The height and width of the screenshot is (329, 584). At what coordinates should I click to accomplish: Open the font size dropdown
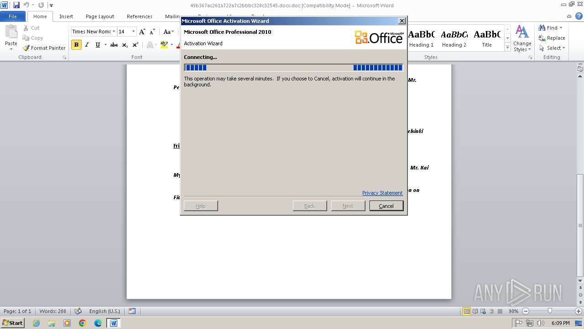133,32
